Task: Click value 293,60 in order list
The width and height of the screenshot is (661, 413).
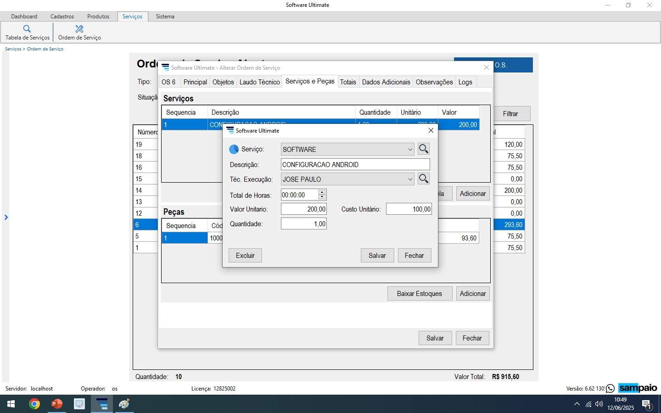Action: pyautogui.click(x=513, y=225)
